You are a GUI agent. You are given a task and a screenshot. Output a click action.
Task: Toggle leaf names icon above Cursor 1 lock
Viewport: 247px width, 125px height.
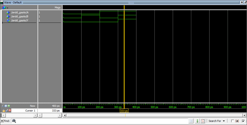tap(3, 106)
